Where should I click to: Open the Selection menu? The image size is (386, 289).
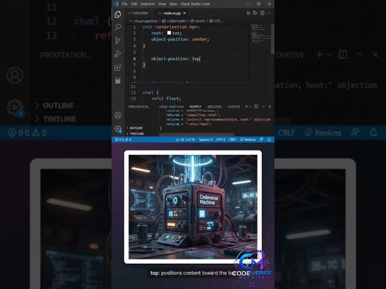pyautogui.click(x=148, y=4)
